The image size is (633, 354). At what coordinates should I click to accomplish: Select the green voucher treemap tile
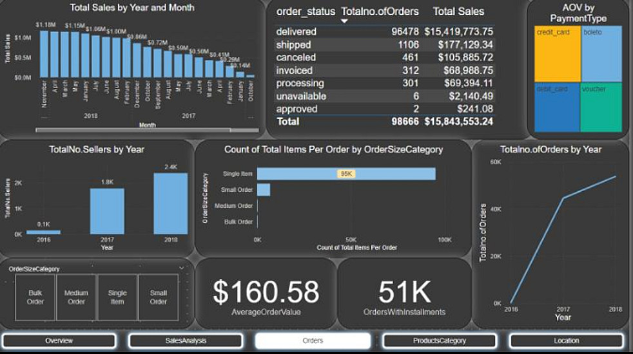pos(602,107)
